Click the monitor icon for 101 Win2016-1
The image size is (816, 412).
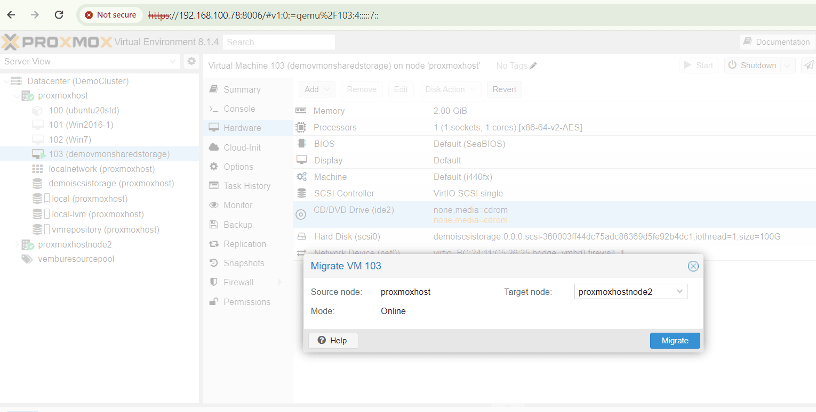(37, 125)
